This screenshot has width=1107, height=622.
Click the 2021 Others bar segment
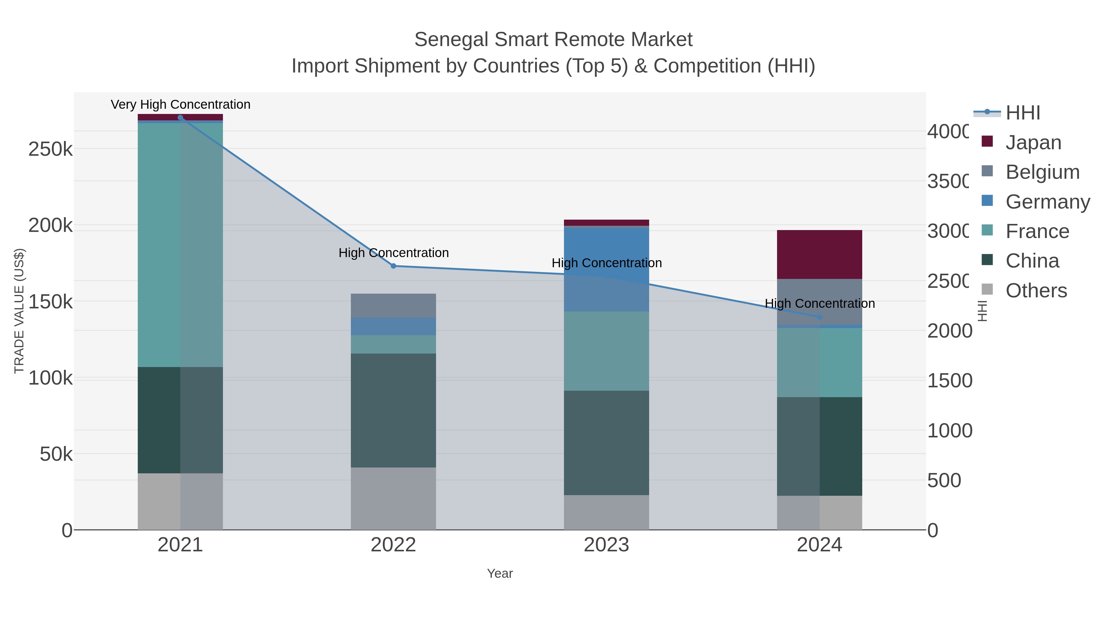181,501
